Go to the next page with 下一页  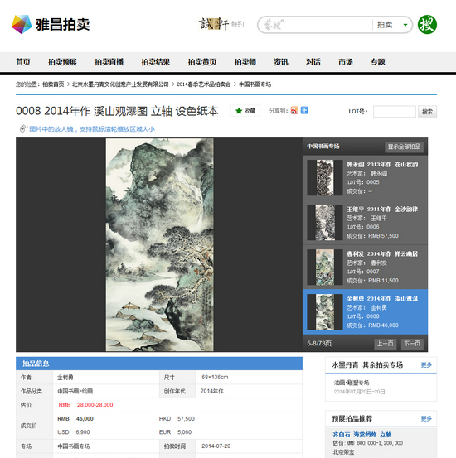click(x=412, y=344)
